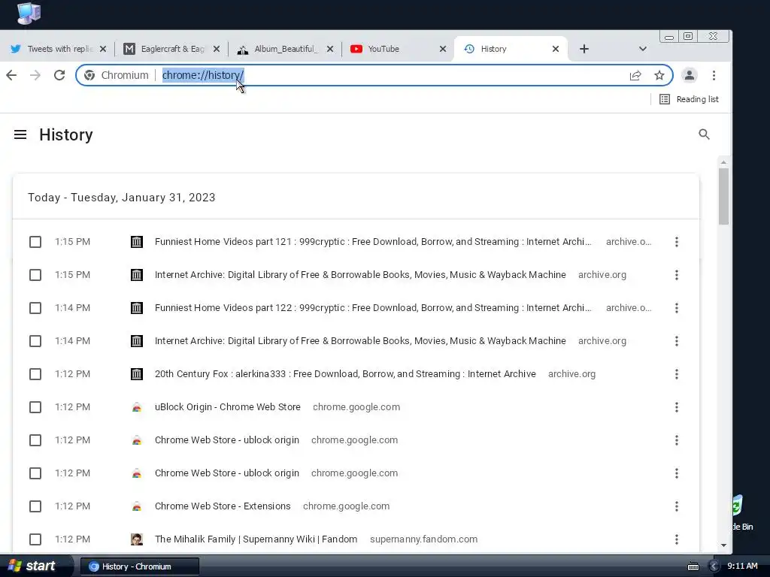Select checkbox for Funniest Home Videos part 121
770x577 pixels.
click(x=35, y=242)
